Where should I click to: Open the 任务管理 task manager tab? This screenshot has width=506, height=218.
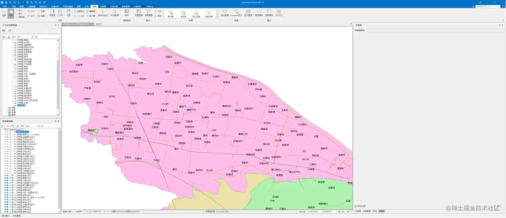(16, 216)
